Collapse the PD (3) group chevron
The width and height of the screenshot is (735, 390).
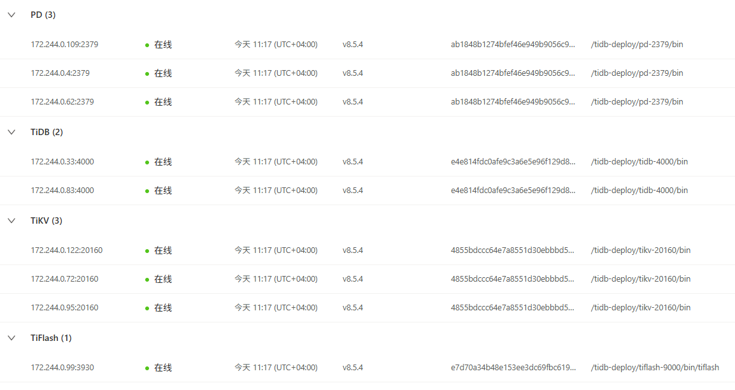click(x=11, y=15)
